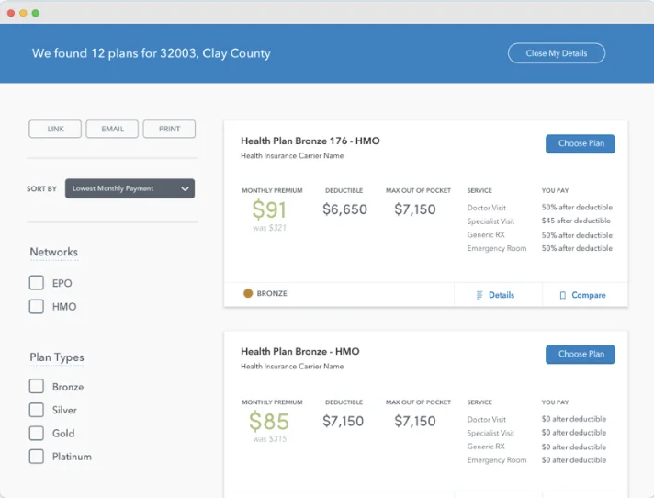
Task: Click the LINK share button
Action: tap(55, 130)
